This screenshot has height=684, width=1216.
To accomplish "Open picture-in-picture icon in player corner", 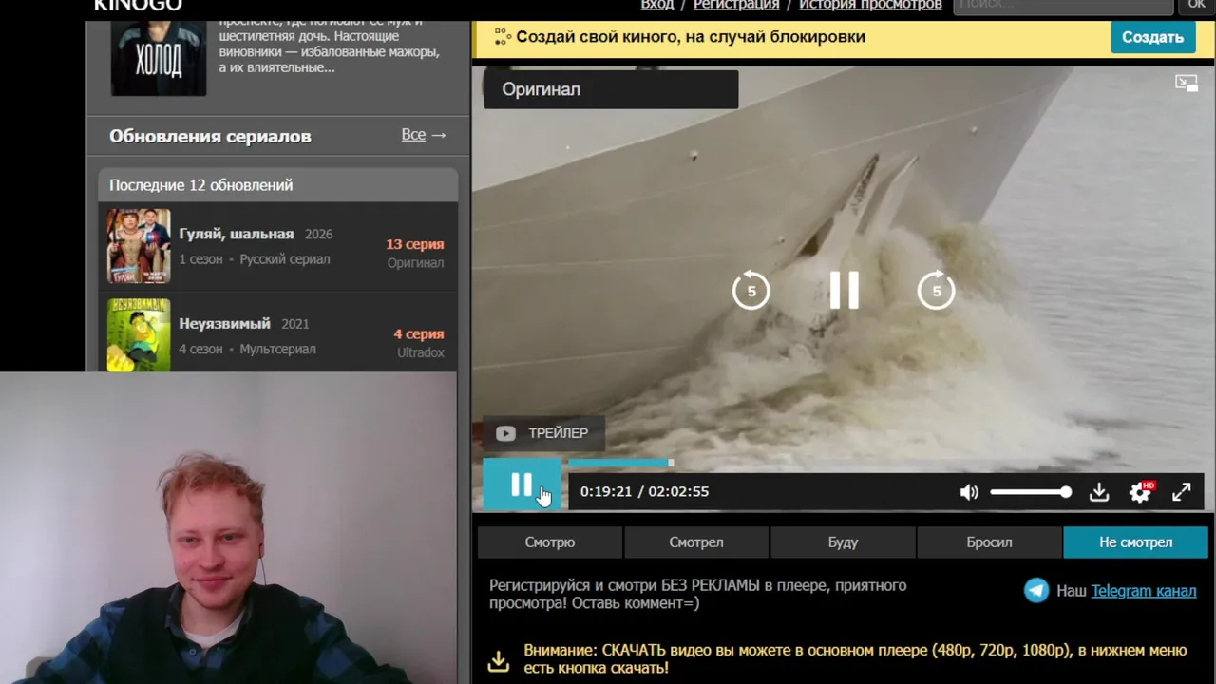I will [1187, 84].
